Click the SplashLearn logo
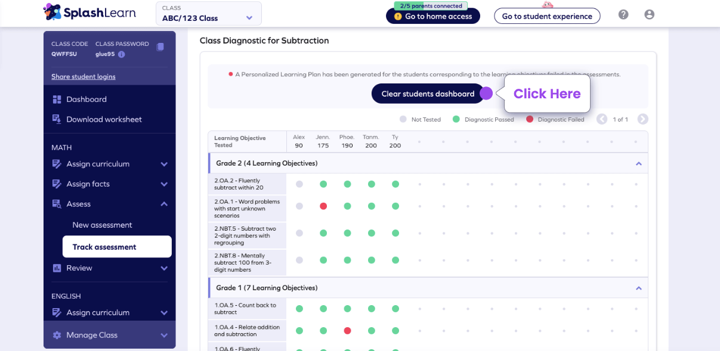Image resolution: width=720 pixels, height=351 pixels. (x=89, y=13)
